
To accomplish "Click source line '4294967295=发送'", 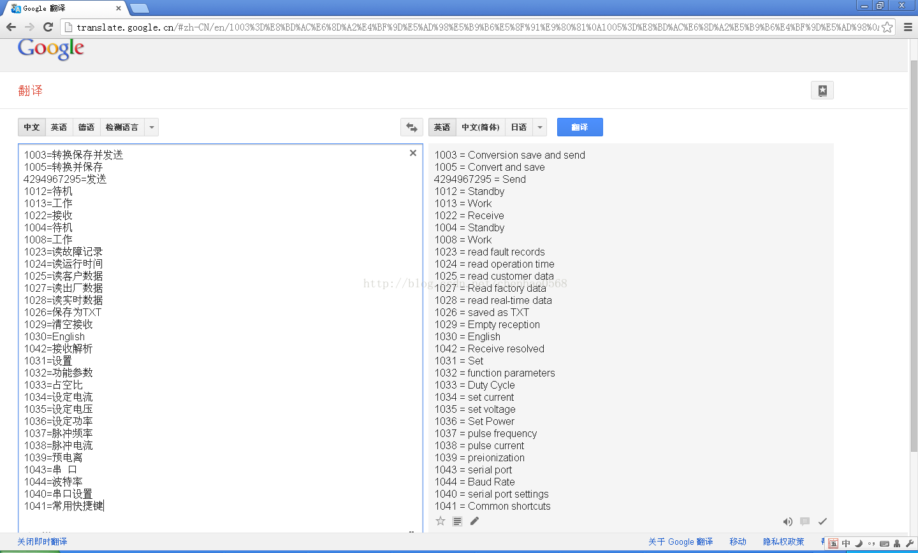I will tap(65, 179).
